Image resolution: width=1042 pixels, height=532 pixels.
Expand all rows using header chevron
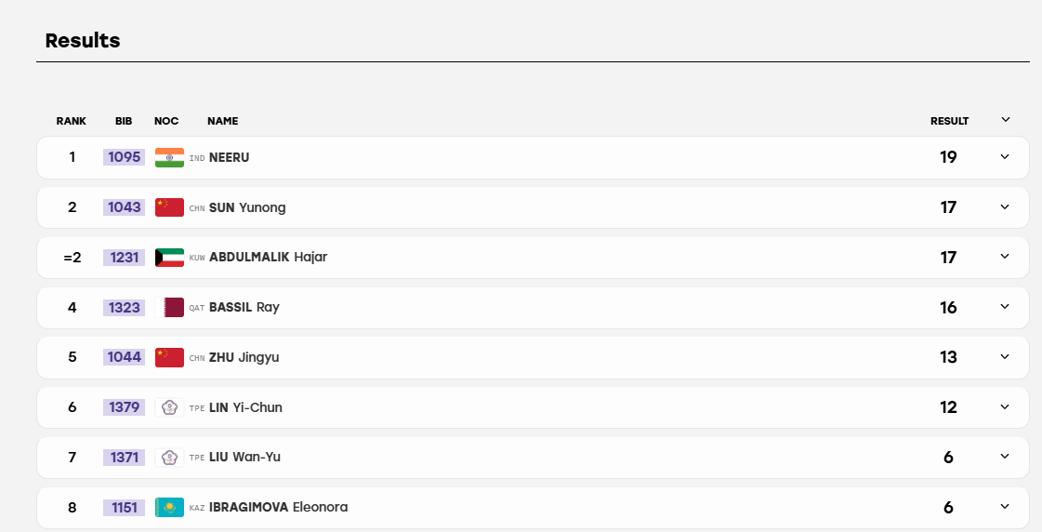point(1006,120)
